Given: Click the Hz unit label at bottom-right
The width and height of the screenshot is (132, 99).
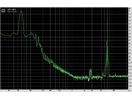Looking at the screenshot, I should click(x=129, y=91).
